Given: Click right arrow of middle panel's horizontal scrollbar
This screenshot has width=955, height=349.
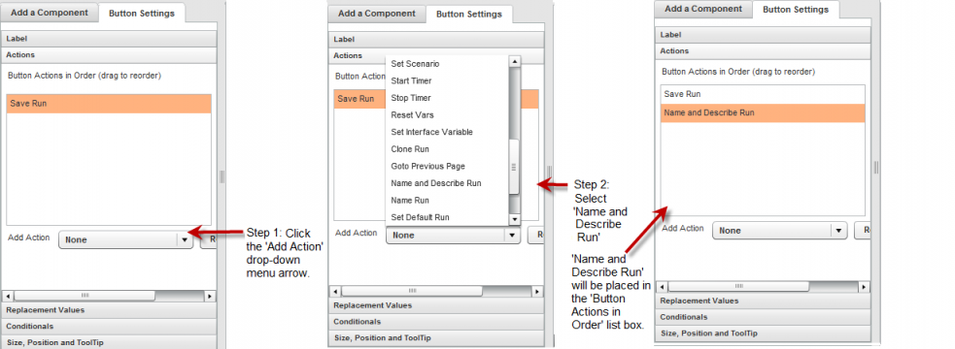Looking at the screenshot, I should pos(537,291).
